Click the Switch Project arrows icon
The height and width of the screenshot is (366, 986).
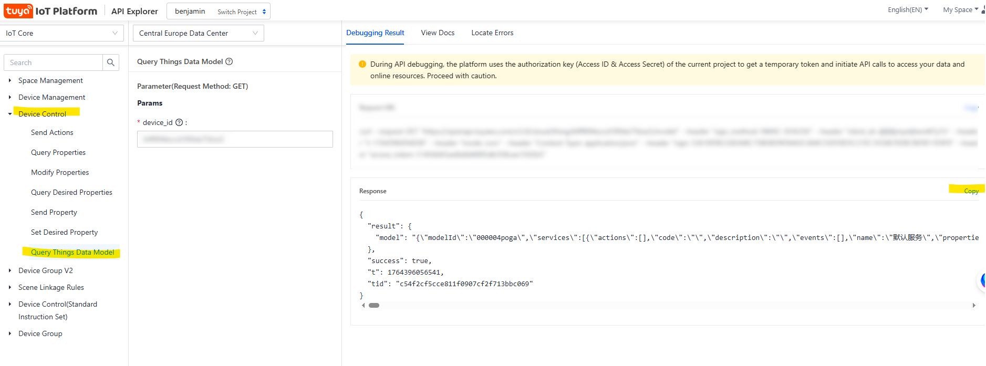click(x=264, y=12)
